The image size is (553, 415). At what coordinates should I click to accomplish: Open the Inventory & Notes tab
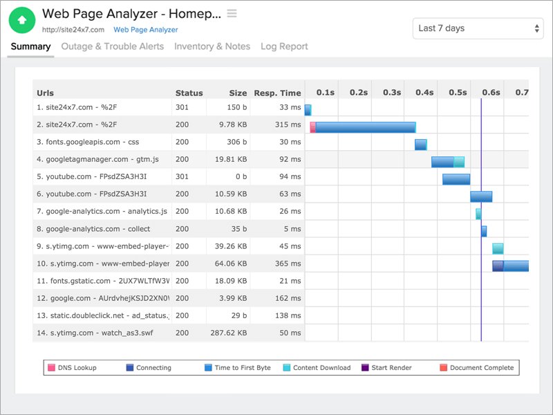[x=212, y=46]
